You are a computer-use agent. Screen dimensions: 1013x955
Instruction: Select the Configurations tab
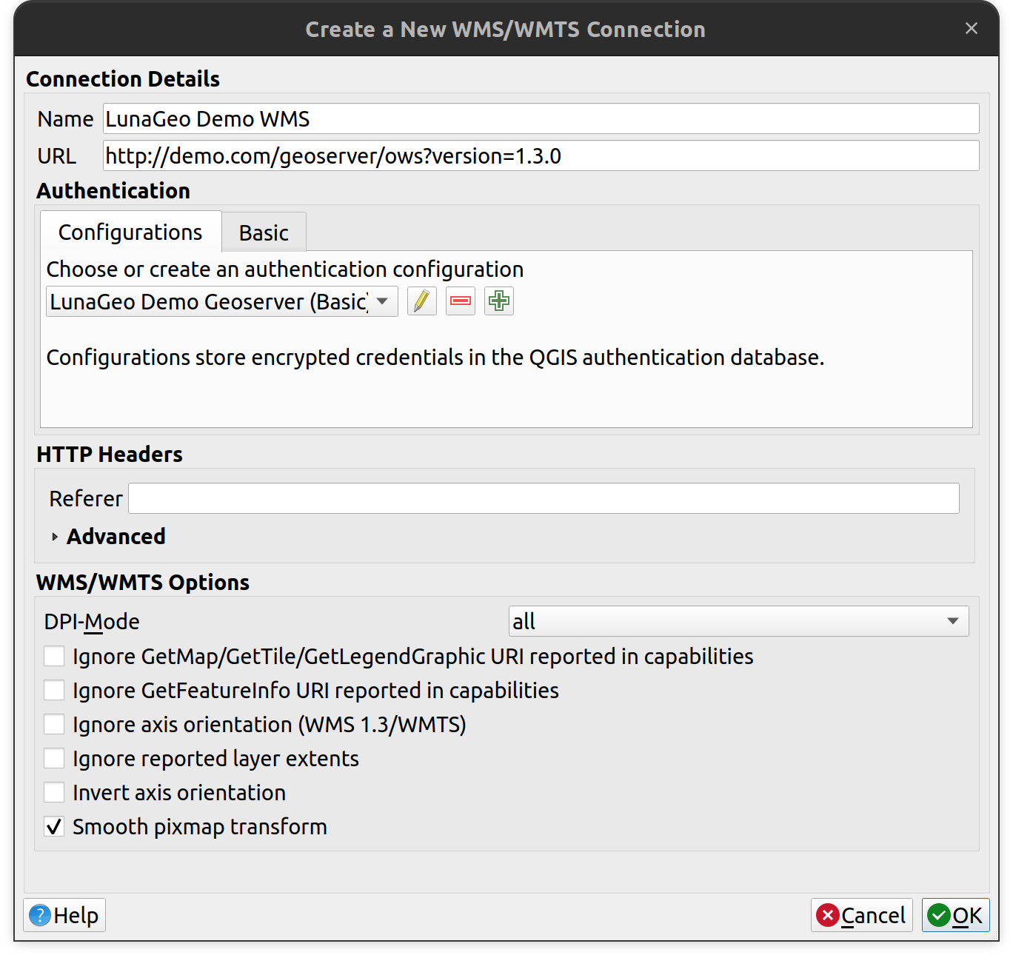click(x=130, y=232)
